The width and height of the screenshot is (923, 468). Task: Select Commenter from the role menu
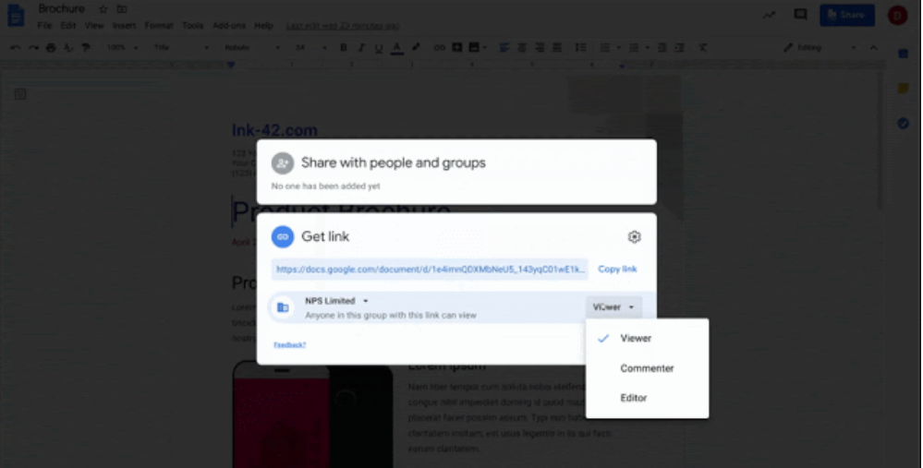pyautogui.click(x=647, y=368)
